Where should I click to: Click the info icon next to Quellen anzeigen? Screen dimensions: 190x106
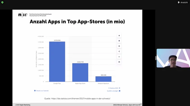pos(120,91)
